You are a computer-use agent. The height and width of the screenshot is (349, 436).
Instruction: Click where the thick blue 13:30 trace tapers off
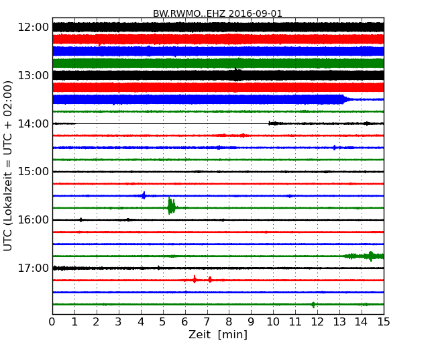coord(347,99)
